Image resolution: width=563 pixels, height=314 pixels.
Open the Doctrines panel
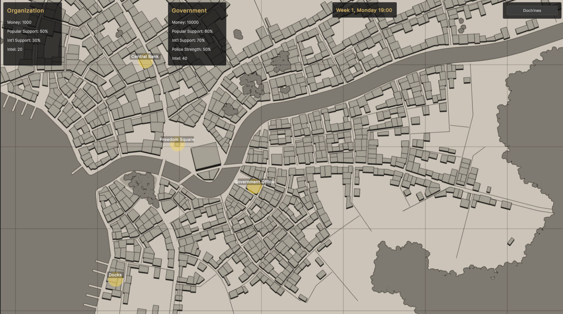coord(532,10)
